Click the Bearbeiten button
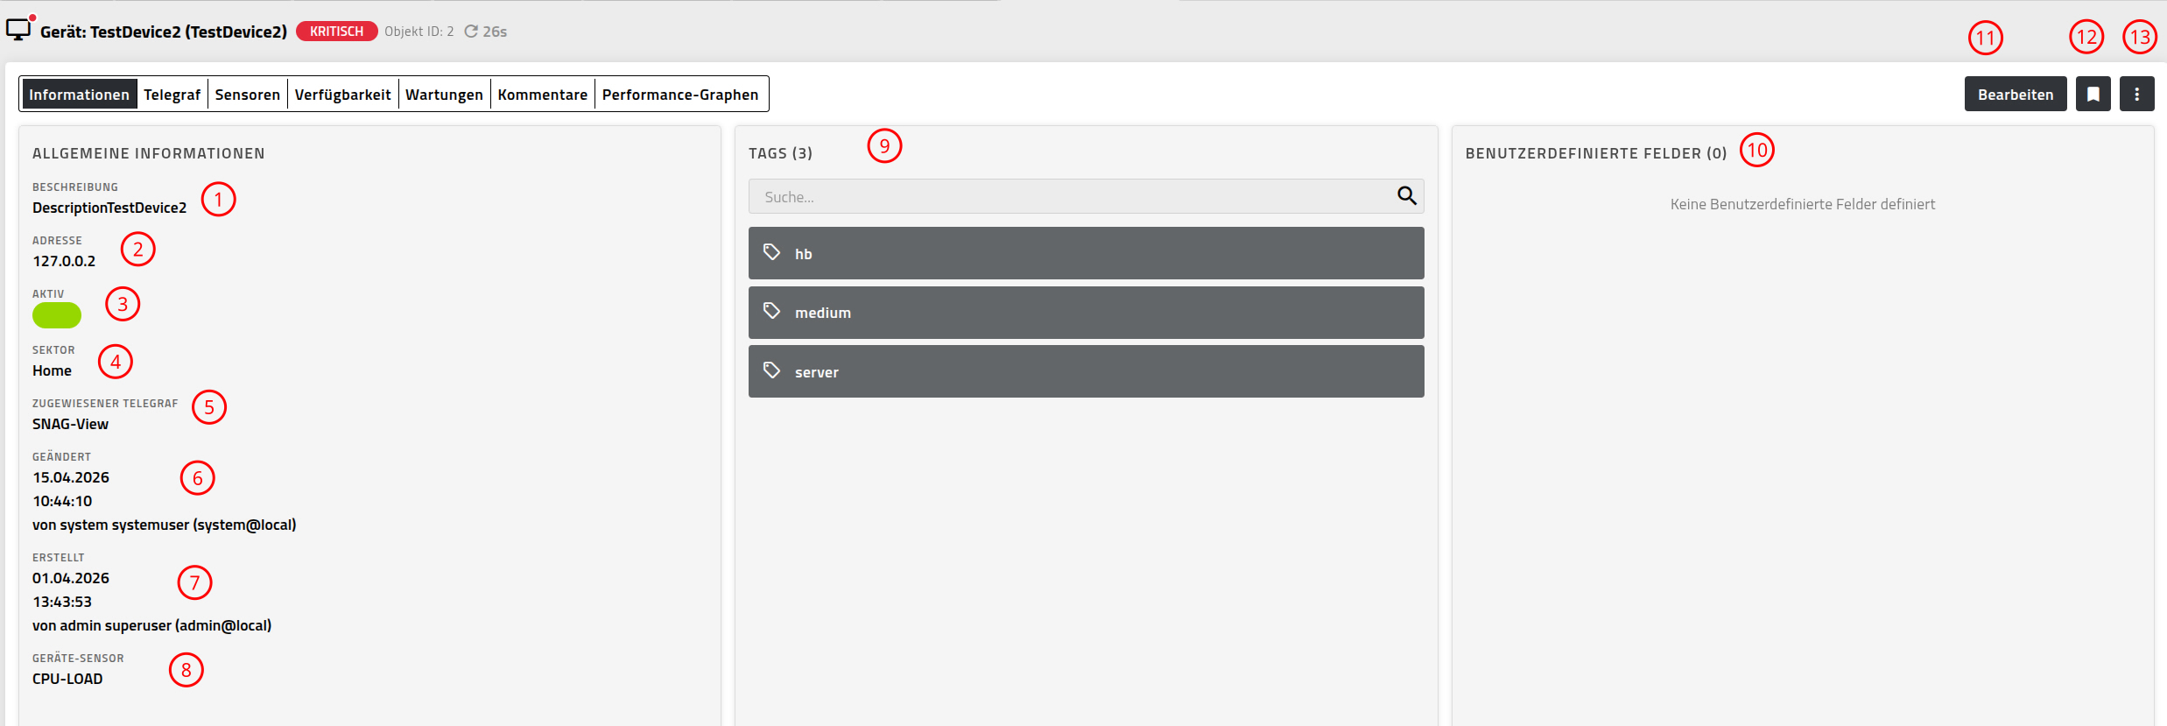Image resolution: width=2167 pixels, height=726 pixels. 2016,94
